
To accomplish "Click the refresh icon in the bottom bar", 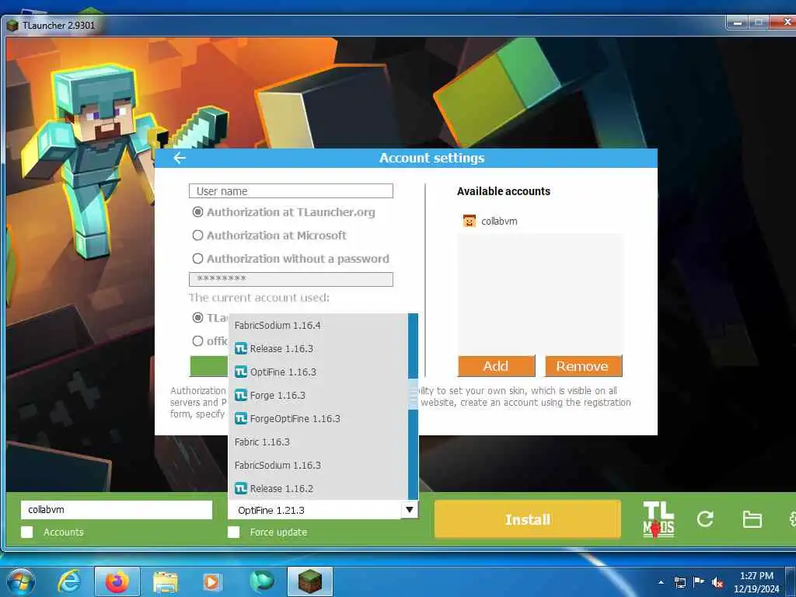I will click(705, 518).
